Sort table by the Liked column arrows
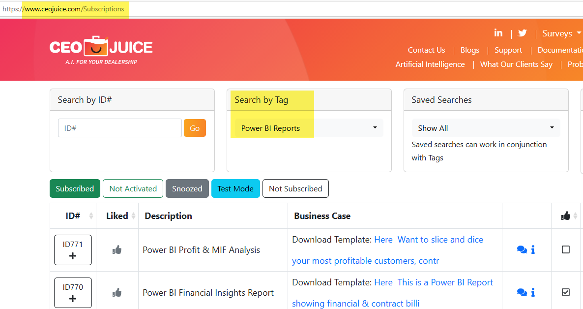Image resolution: width=583 pixels, height=309 pixels. point(134,216)
